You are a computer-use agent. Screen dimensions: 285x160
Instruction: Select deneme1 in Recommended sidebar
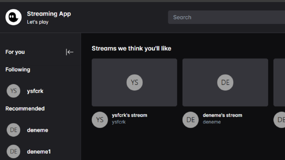coord(39,151)
